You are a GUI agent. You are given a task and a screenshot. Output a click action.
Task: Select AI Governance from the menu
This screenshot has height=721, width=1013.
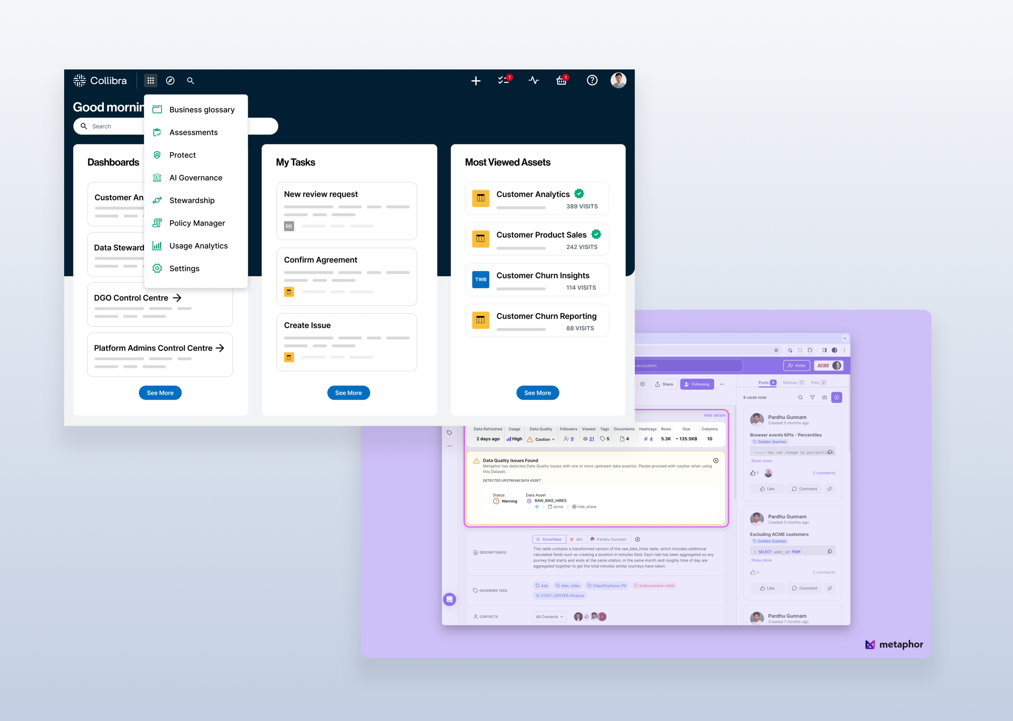(x=195, y=178)
